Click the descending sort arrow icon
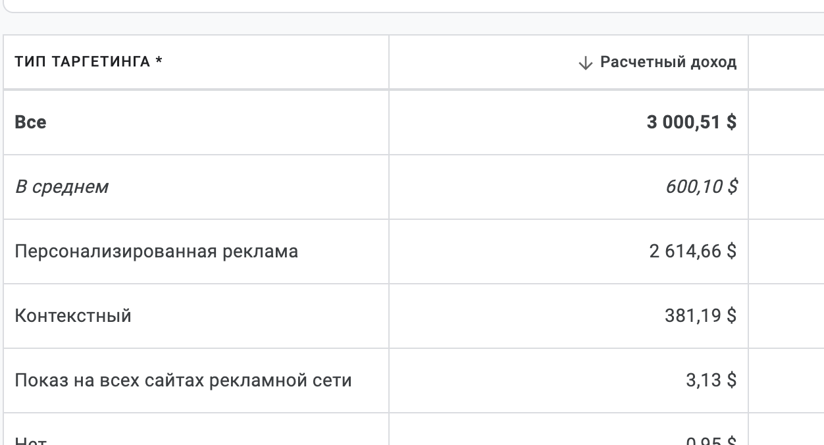Image resolution: width=824 pixels, height=445 pixels. point(585,63)
